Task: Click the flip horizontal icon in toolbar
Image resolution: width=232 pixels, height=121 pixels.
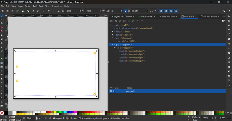Action: pos(33,11)
